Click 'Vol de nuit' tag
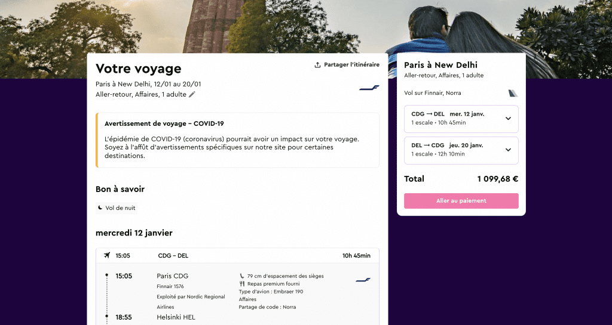 [x=117, y=208]
